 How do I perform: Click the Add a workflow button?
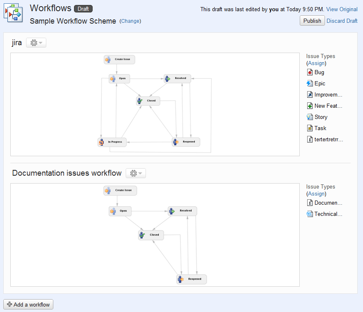pyautogui.click(x=28, y=305)
